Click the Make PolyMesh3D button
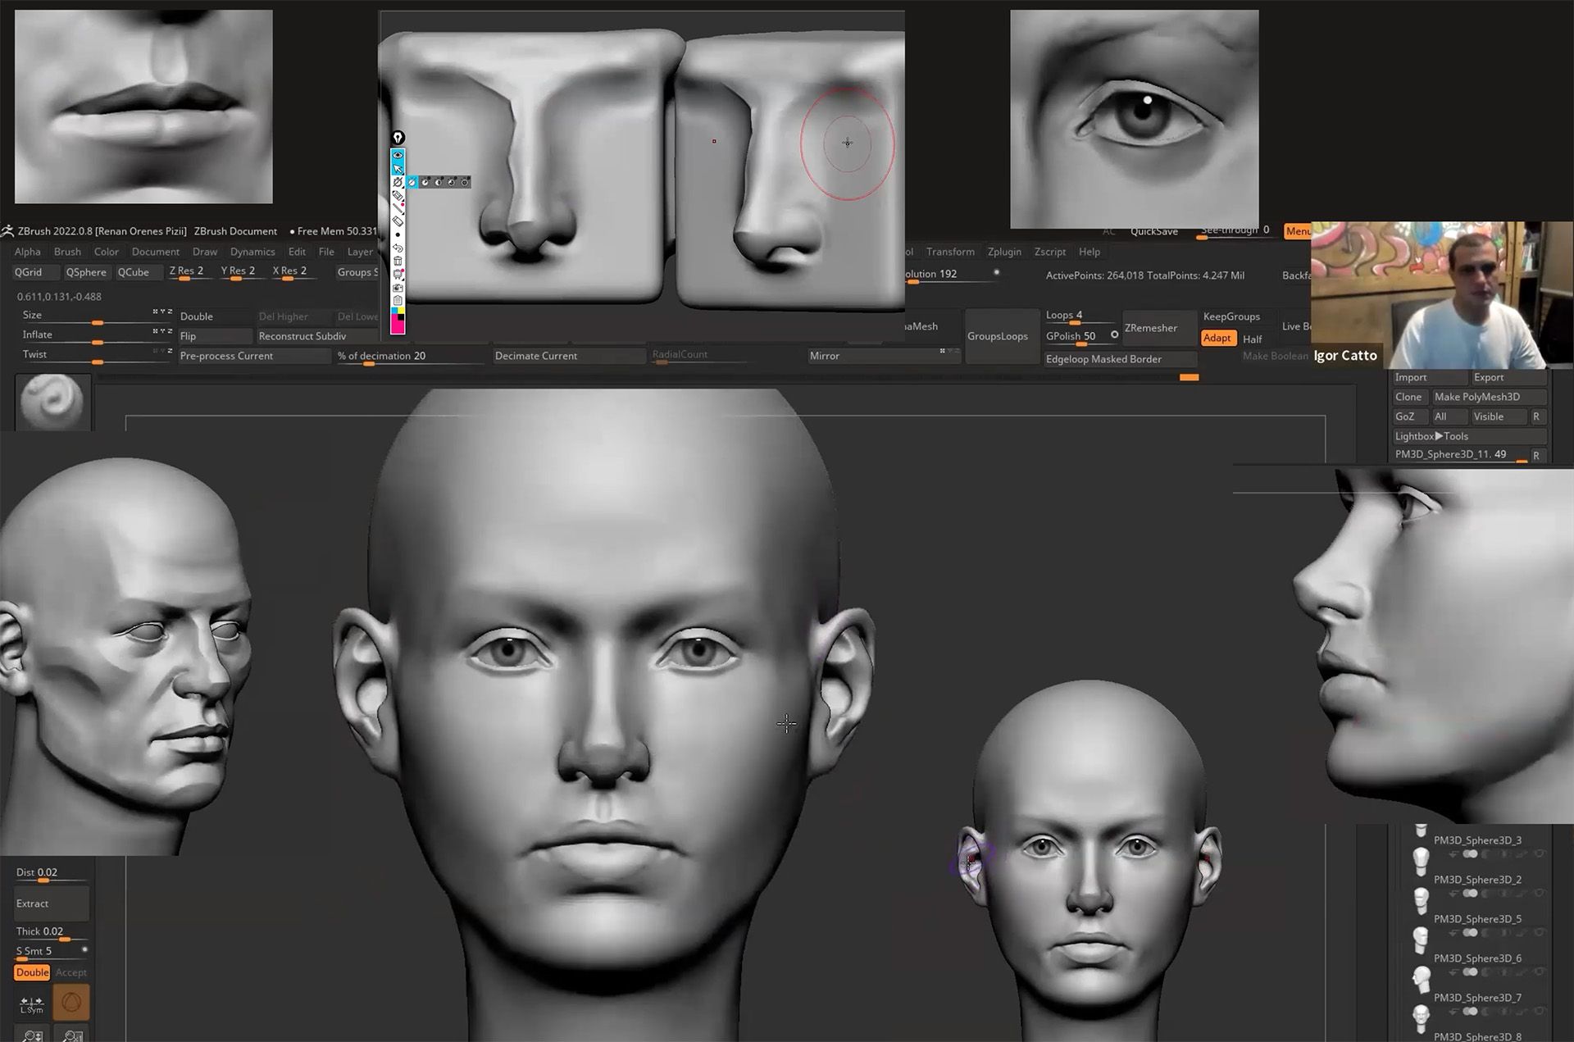Screen dimensions: 1574x1042 1476,397
